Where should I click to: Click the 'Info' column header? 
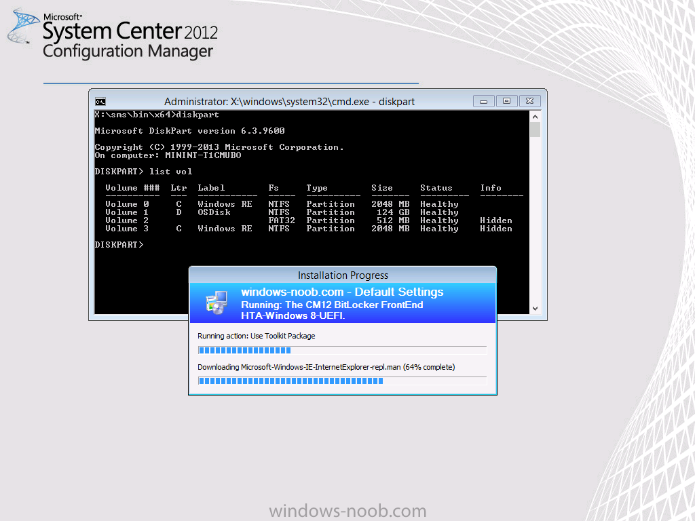491,188
